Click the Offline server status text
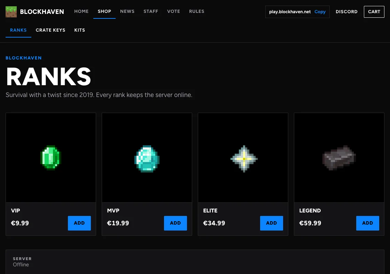 (x=21, y=265)
